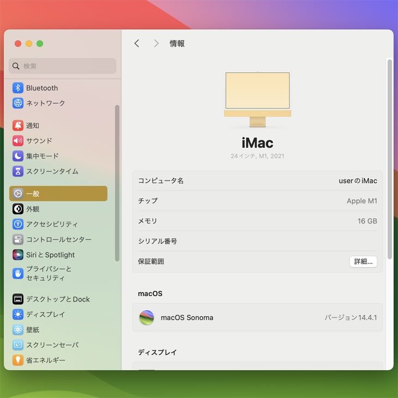Open the アクセシビリティ icon

(18, 224)
